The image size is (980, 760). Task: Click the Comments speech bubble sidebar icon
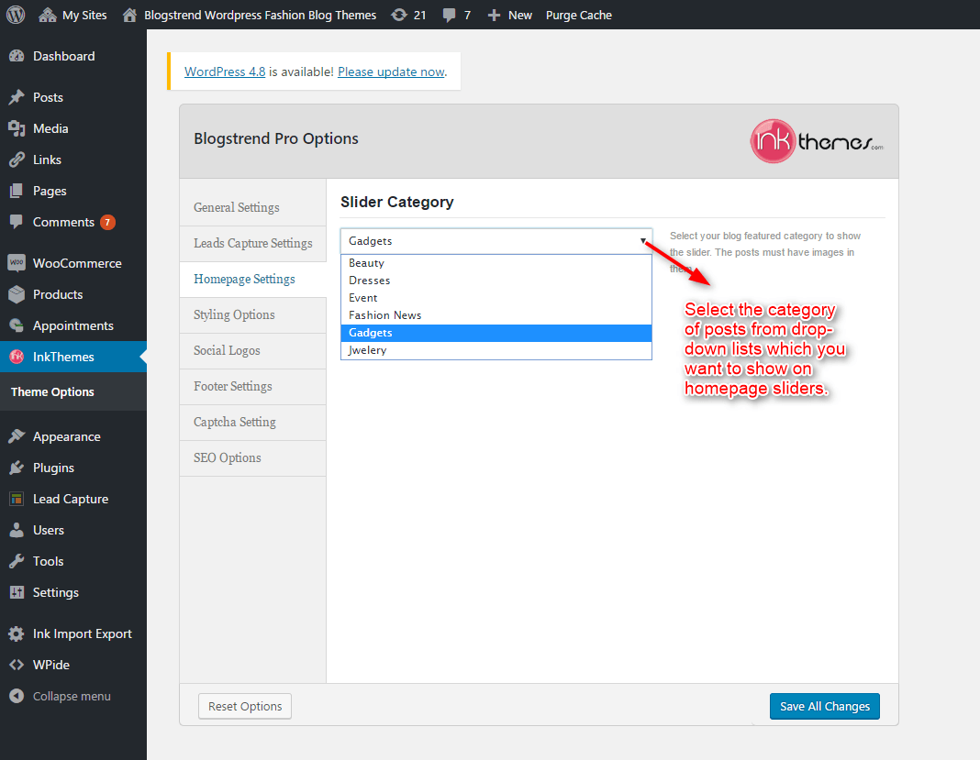coord(17,222)
